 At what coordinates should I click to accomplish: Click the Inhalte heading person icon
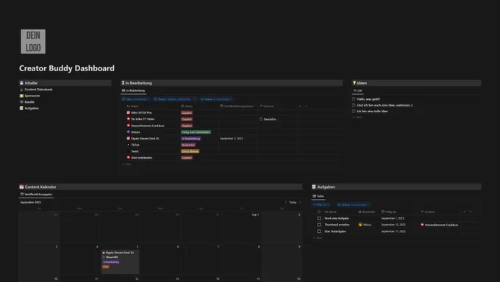click(x=21, y=83)
